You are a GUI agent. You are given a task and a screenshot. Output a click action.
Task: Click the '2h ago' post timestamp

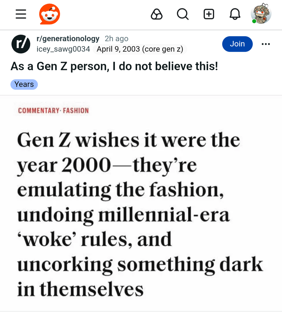coord(116,39)
